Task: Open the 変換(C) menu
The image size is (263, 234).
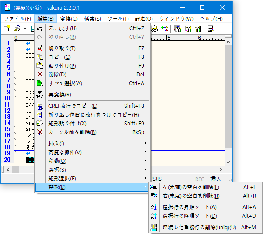Action: pyautogui.click(x=69, y=19)
